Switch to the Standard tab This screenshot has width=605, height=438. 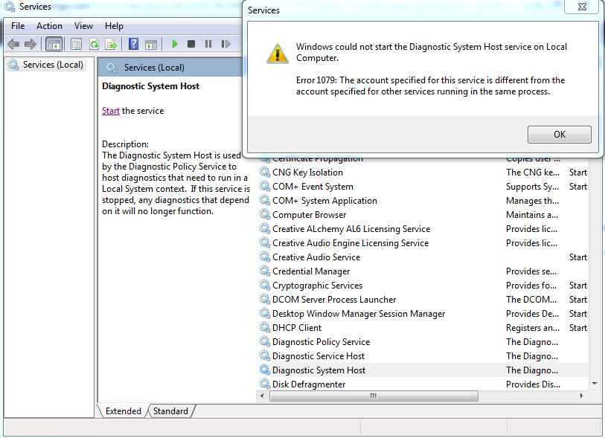coord(170,411)
